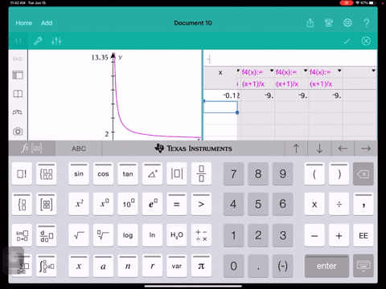Tap the 10 to the power key
386x289 pixels.
(x=128, y=204)
